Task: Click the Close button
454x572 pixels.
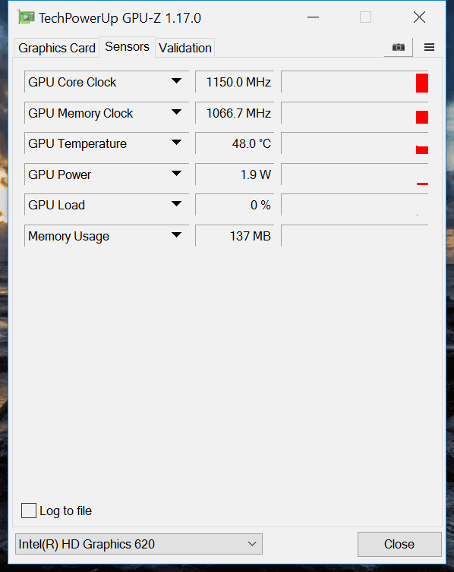Action: point(399,544)
